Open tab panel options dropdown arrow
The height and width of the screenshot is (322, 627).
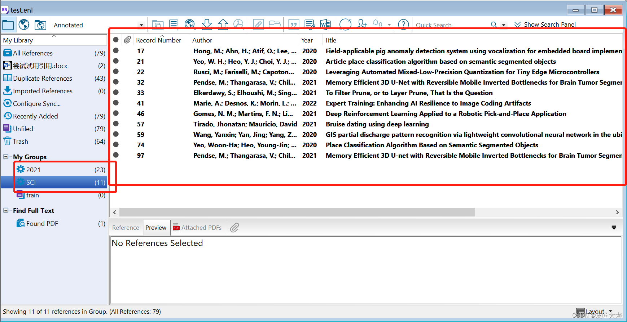click(614, 228)
